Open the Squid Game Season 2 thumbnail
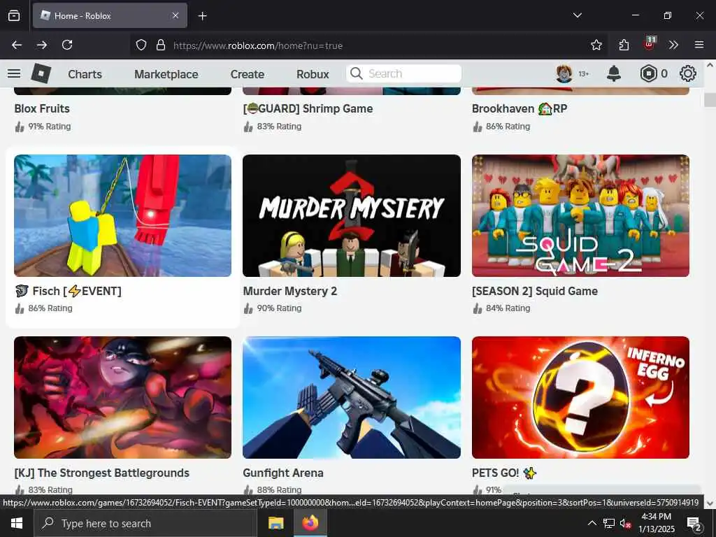Viewport: 716px width, 537px height. [580, 215]
